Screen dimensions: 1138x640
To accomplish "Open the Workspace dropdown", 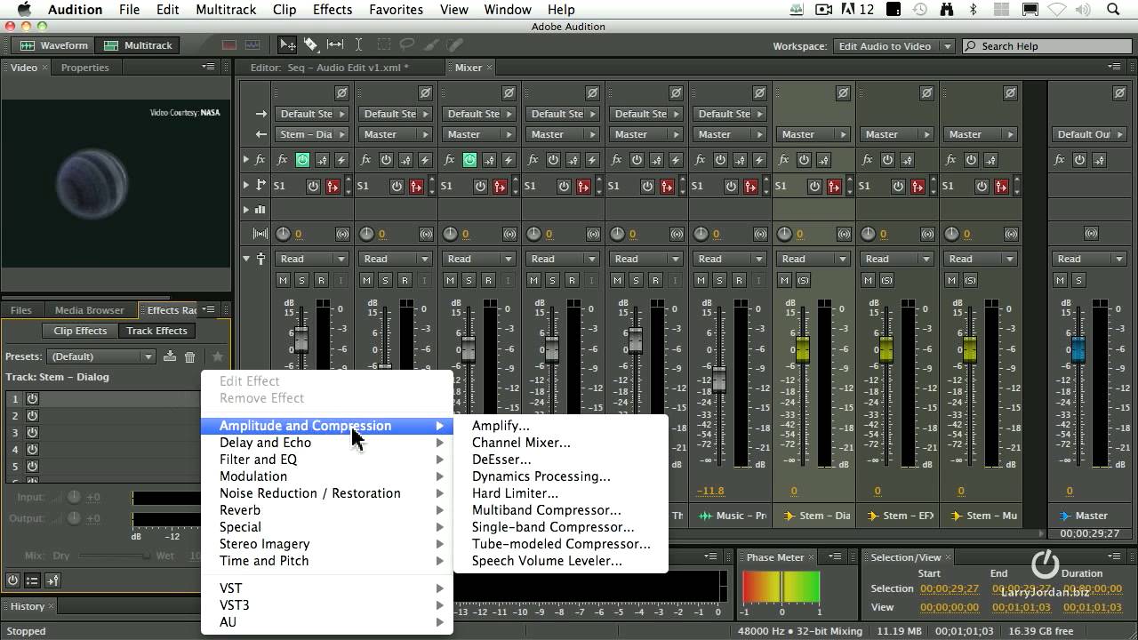I will click(894, 45).
